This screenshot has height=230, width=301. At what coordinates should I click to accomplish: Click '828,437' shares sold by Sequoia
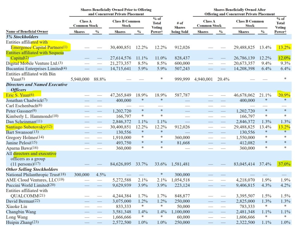pos(182,58)
